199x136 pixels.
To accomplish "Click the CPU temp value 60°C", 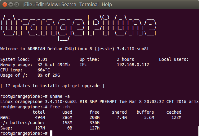I will coord(44,70).
